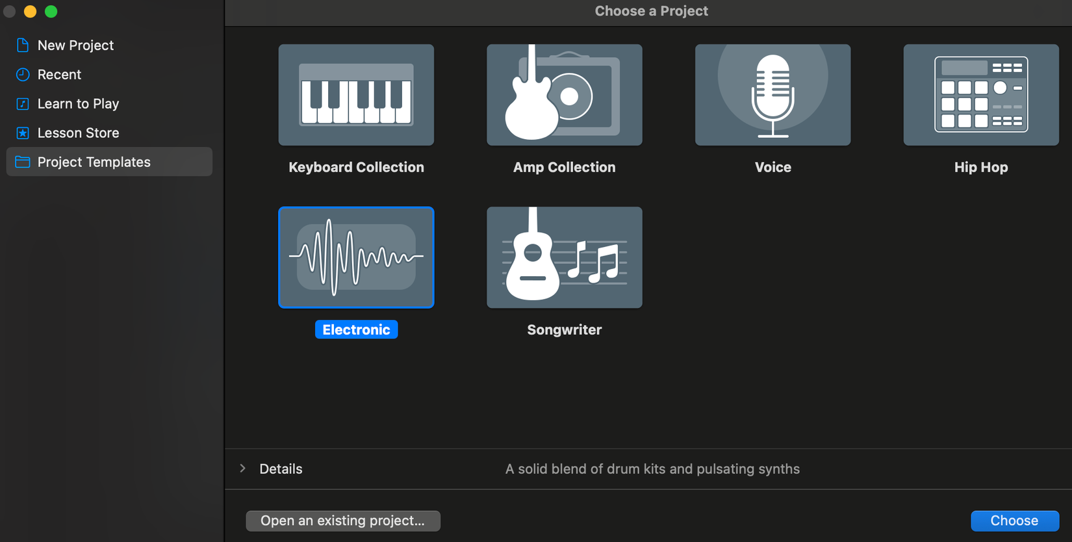
Task: Click the Choose button
Action: 1015,520
